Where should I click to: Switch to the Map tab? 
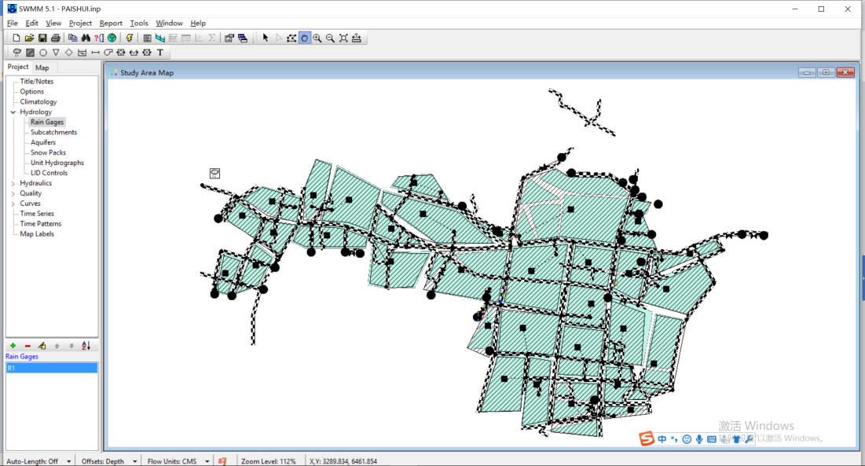coord(42,68)
